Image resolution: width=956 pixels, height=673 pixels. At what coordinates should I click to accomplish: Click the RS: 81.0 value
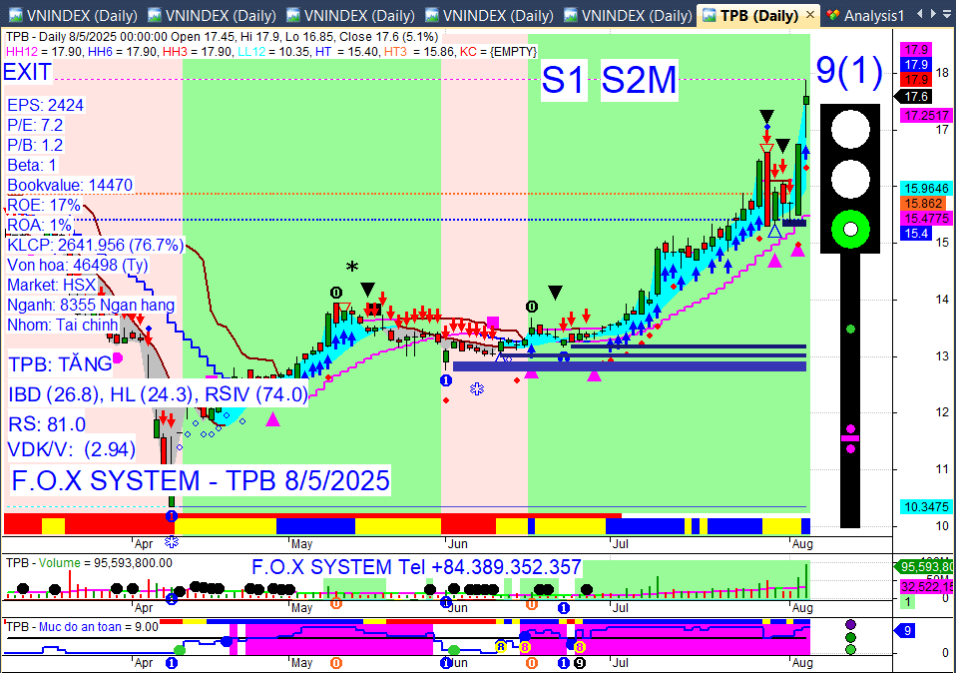(x=47, y=424)
